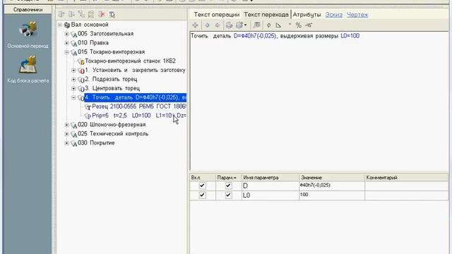Expand the 010 Правка operation

[66, 43]
